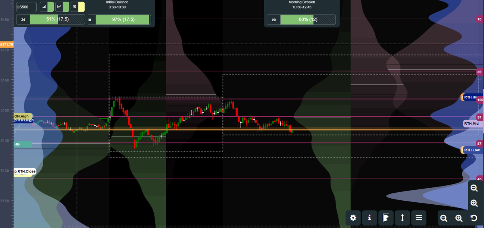This screenshot has width=484, height=228.
Task: Select the HG level label
Action: [x=23, y=144]
